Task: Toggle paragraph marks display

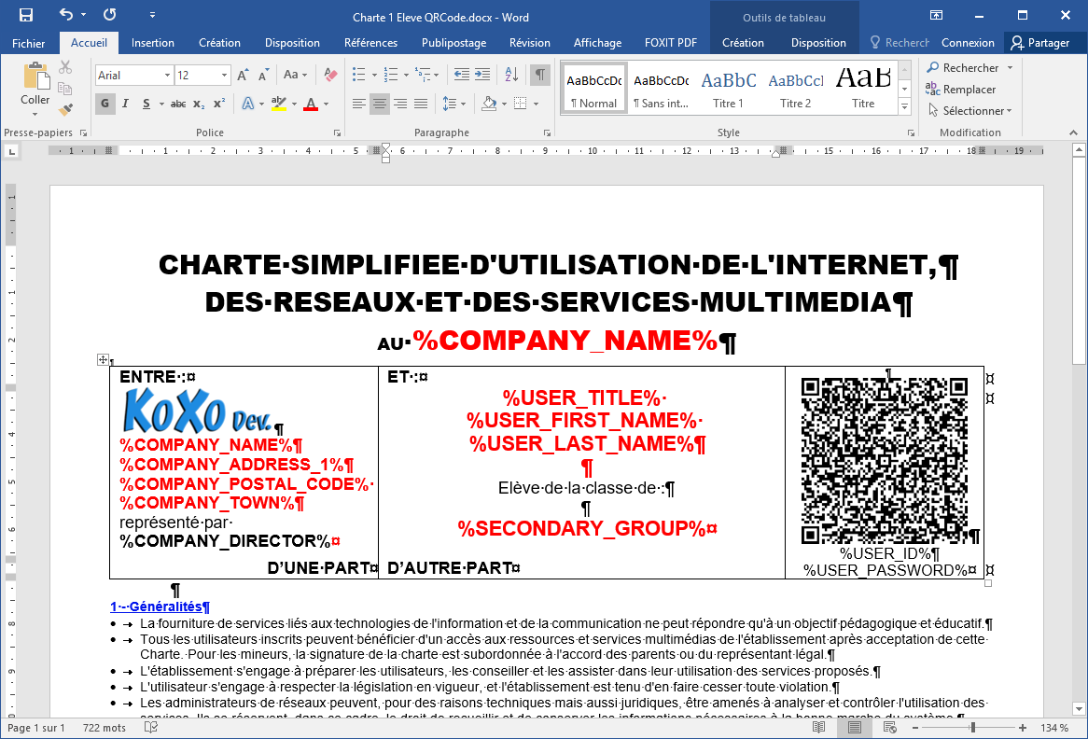Action: (539, 75)
